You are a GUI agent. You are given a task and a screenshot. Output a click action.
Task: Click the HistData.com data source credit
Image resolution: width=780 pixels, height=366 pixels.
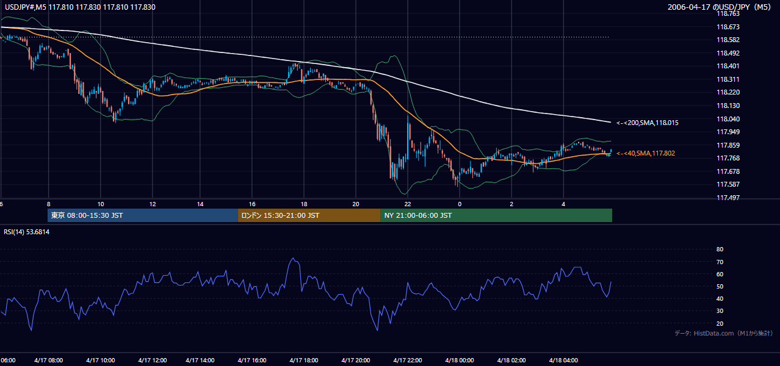(x=723, y=333)
